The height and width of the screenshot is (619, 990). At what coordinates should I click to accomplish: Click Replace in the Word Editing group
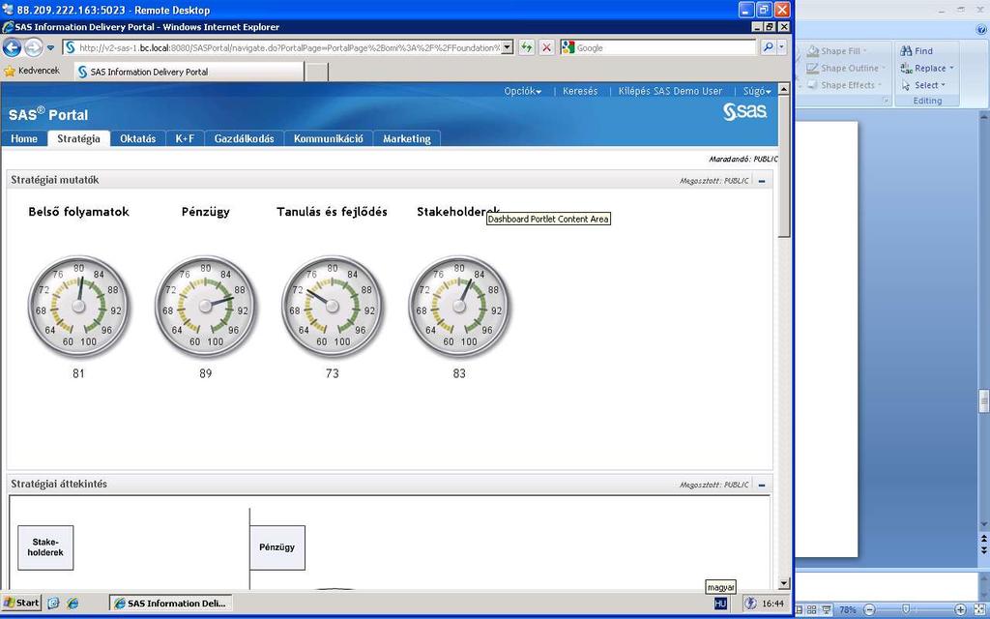click(927, 69)
